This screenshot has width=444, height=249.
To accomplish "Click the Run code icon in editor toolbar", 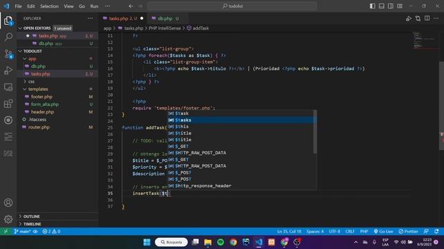I will 409,19.
